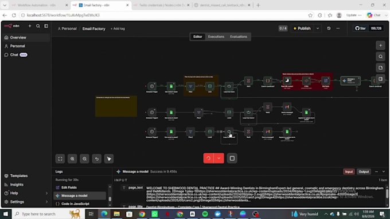
Task: Show Output pane in logs panel
Action: click(x=364, y=172)
